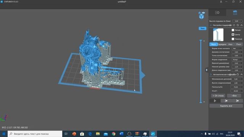
Task: Edit the Длина соединения value 2.00
Action: point(237,70)
